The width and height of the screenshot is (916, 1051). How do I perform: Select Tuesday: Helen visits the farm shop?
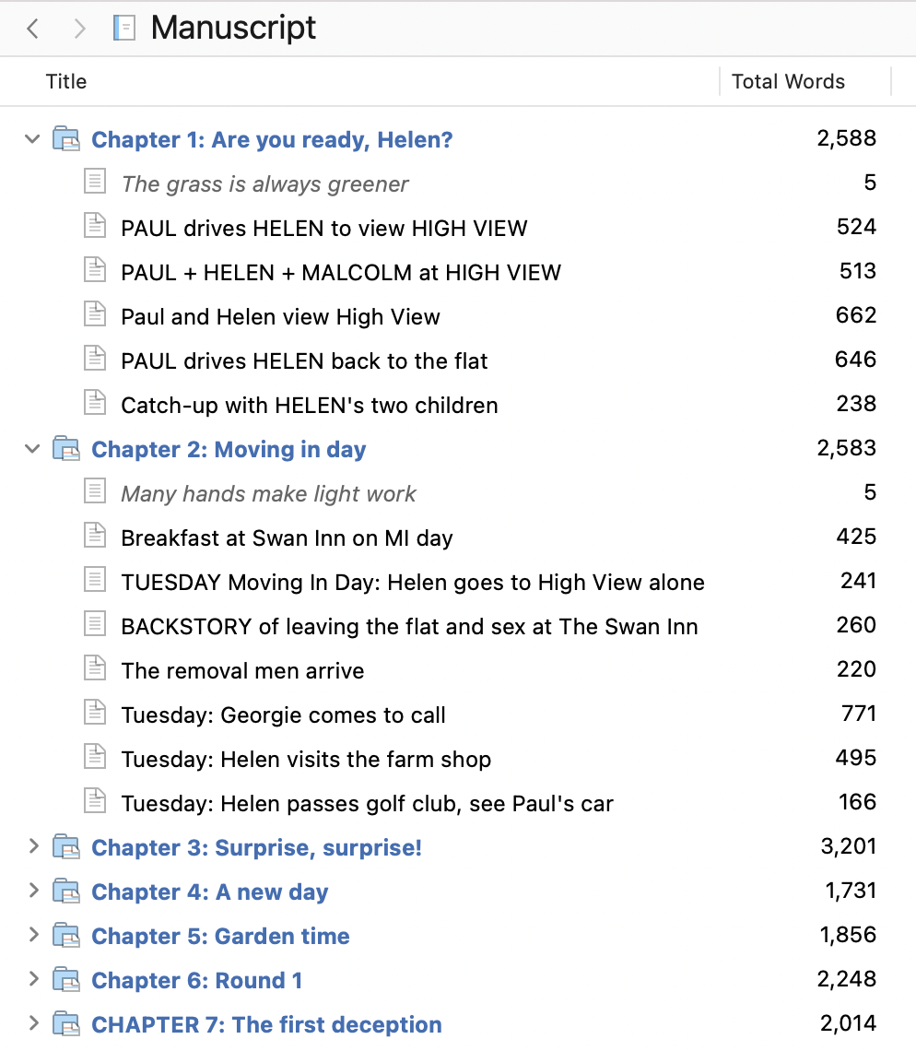click(458, 759)
